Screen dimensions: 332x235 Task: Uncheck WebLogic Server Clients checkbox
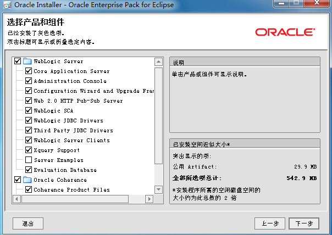point(29,140)
